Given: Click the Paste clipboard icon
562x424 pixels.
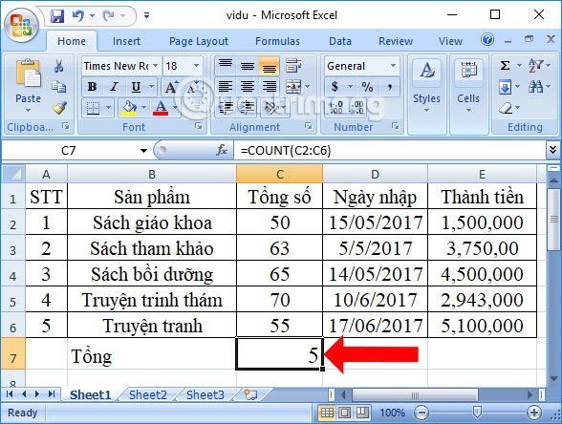Looking at the screenshot, I should coord(29,74).
